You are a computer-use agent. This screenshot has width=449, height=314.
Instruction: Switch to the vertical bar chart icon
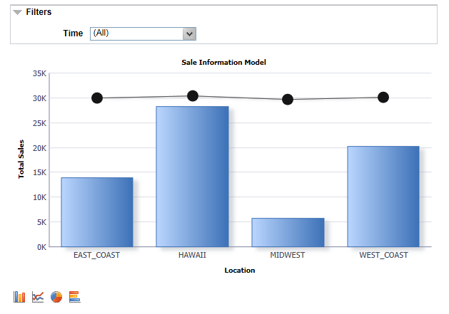point(19,297)
